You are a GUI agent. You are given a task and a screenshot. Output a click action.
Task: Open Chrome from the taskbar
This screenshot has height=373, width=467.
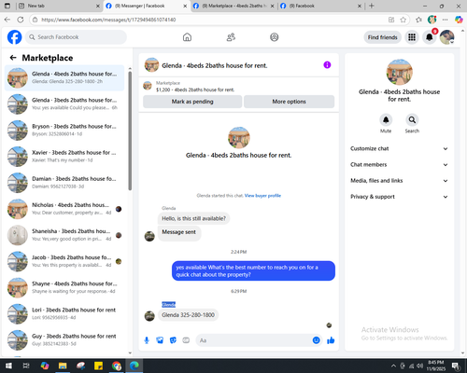tap(117, 366)
